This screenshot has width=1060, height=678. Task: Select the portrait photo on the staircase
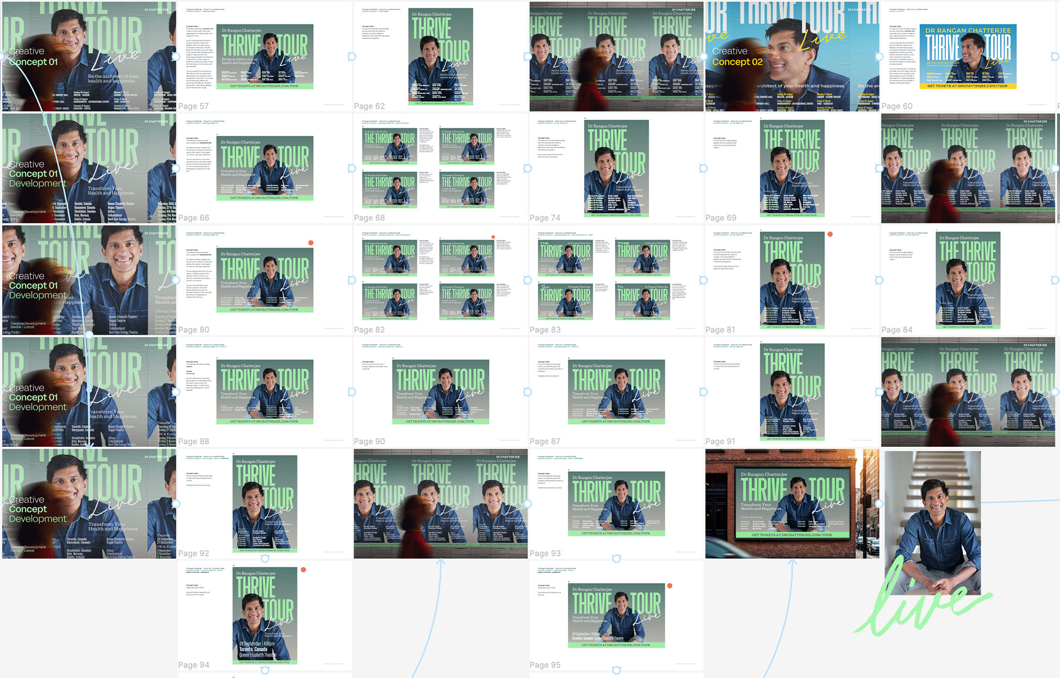(x=933, y=523)
